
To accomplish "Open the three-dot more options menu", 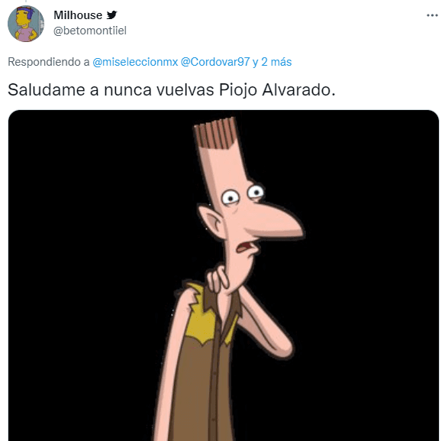I will 432,15.
